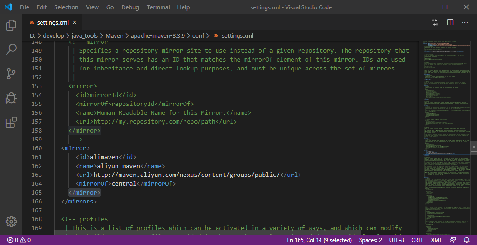Close the settings.xml tab
477x245 pixels.
point(75,22)
